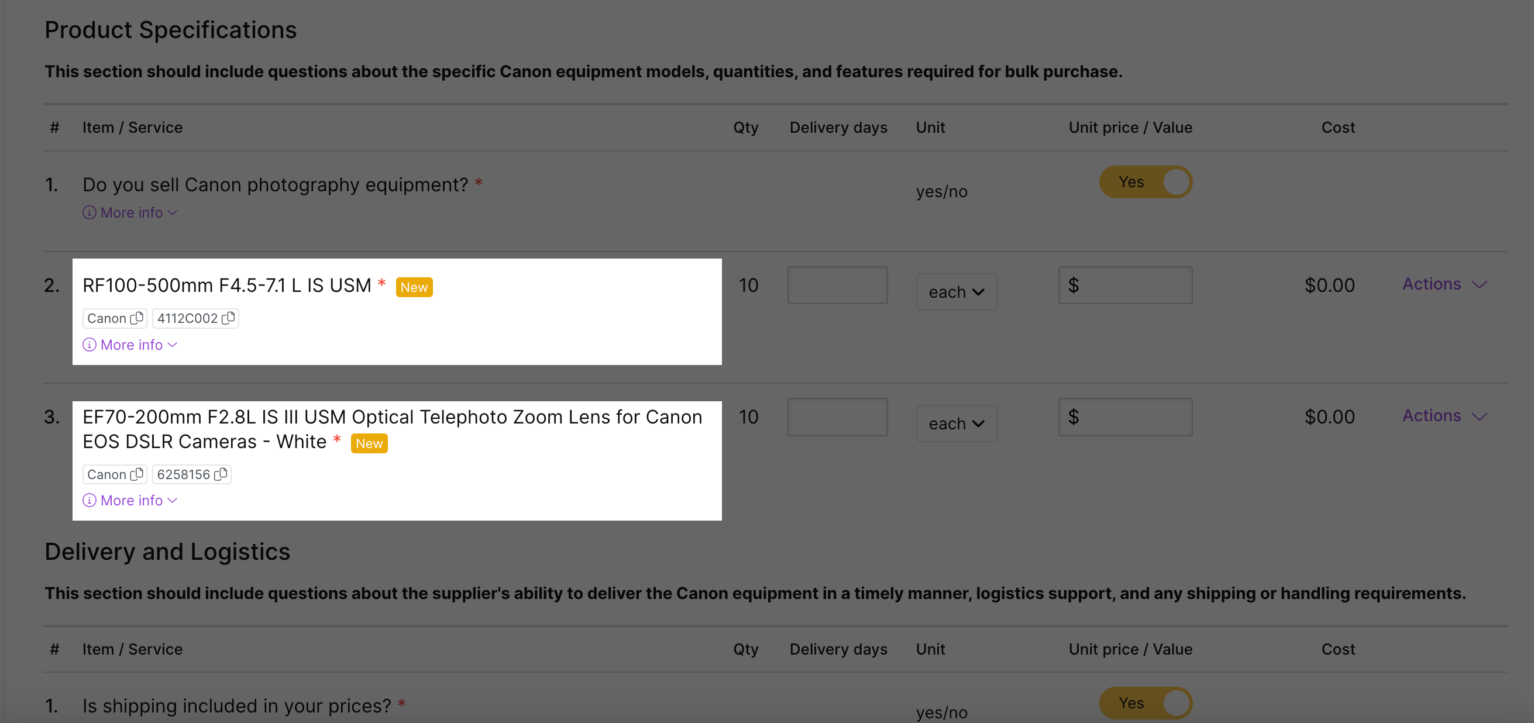Click the 6258156 code text

pos(184,474)
